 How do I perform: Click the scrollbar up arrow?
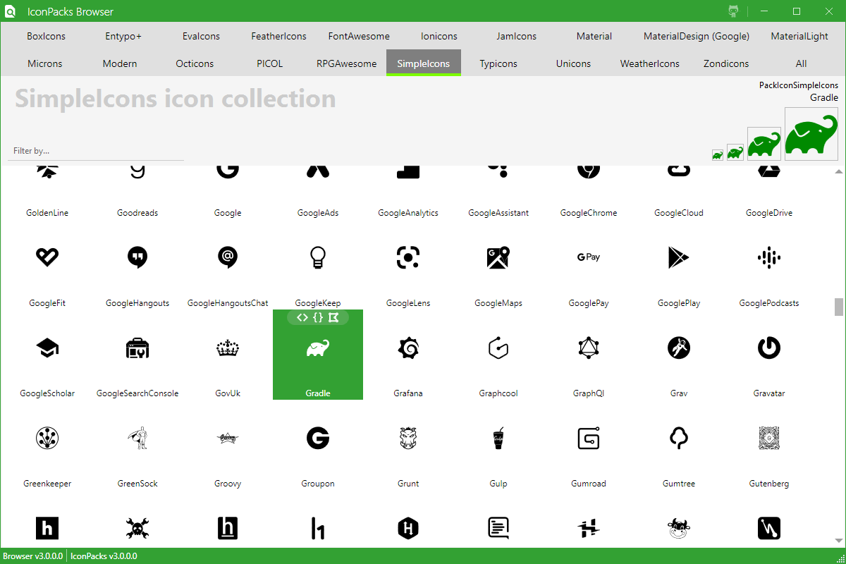[838, 172]
